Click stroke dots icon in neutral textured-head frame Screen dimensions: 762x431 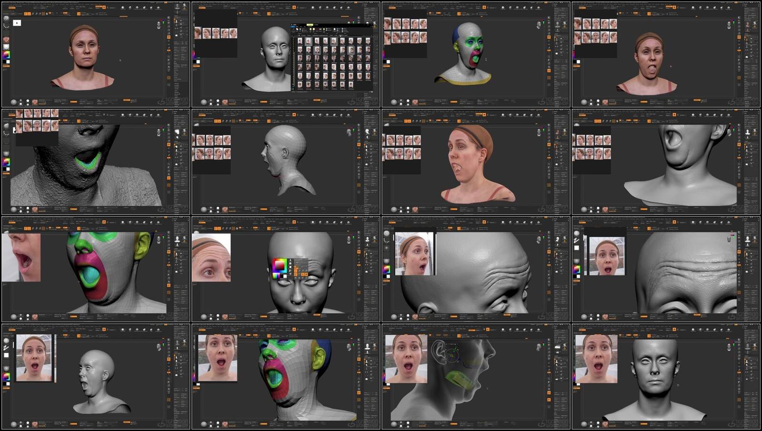[6, 27]
